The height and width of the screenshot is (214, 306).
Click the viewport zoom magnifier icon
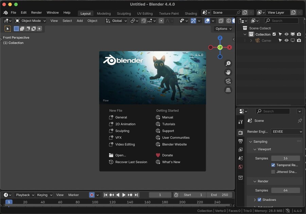coord(228,63)
